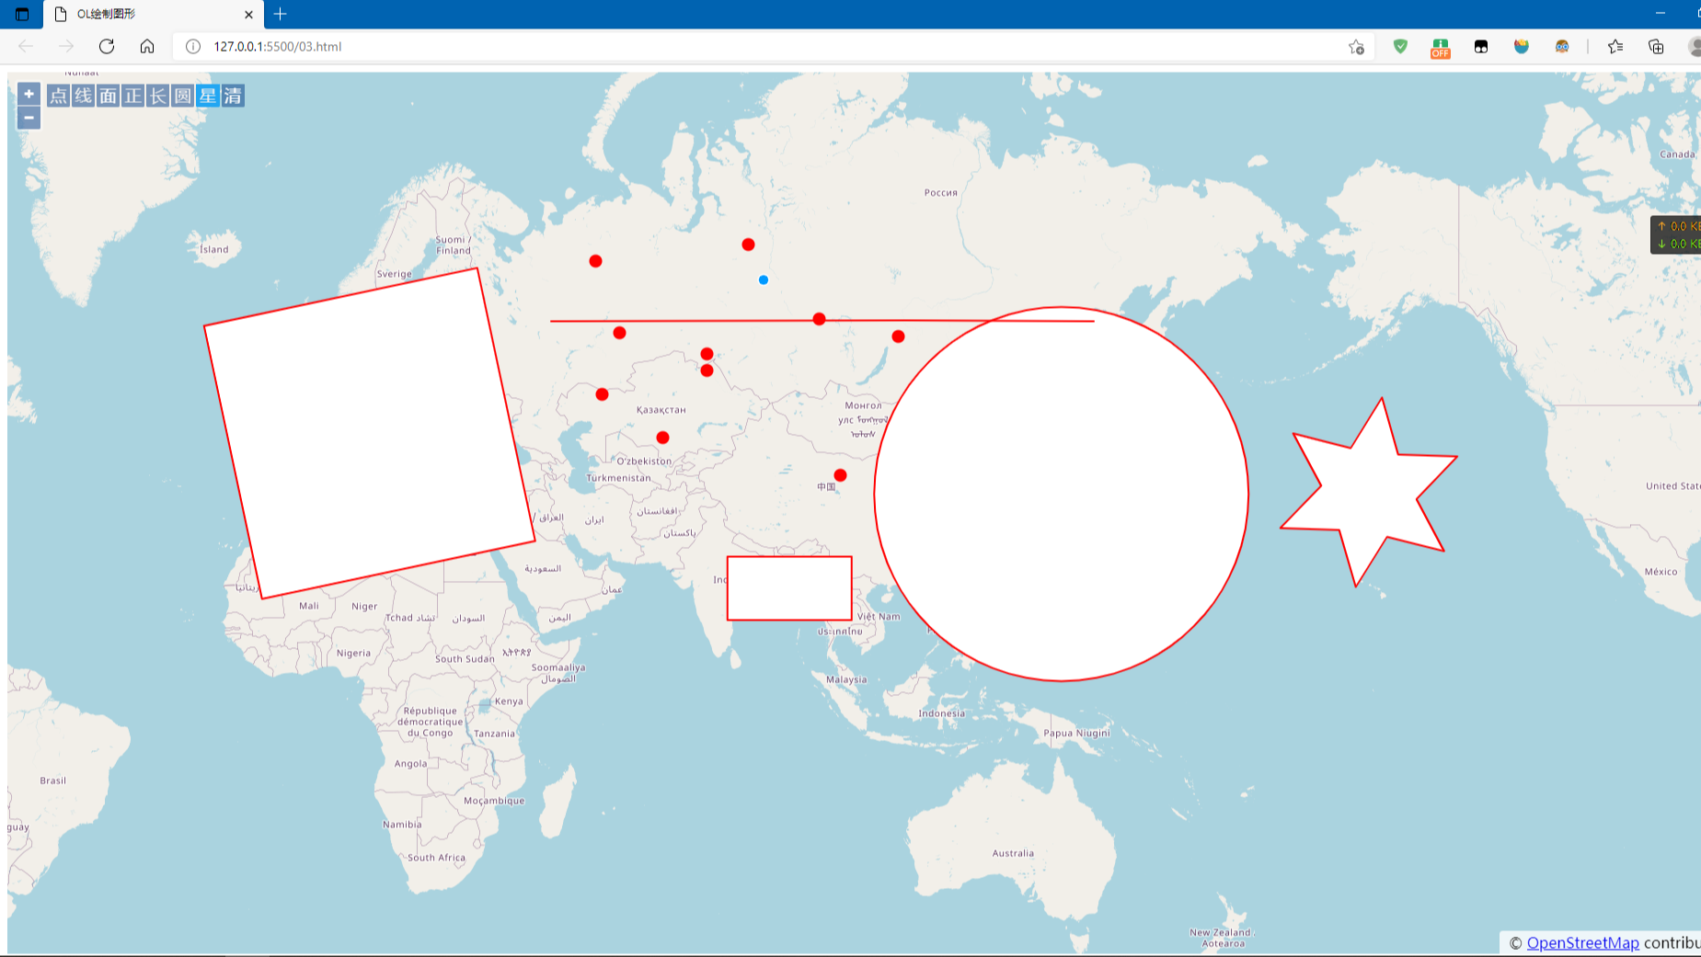1701x957 pixels.
Task: Add this page to favorites
Action: pos(1356,46)
